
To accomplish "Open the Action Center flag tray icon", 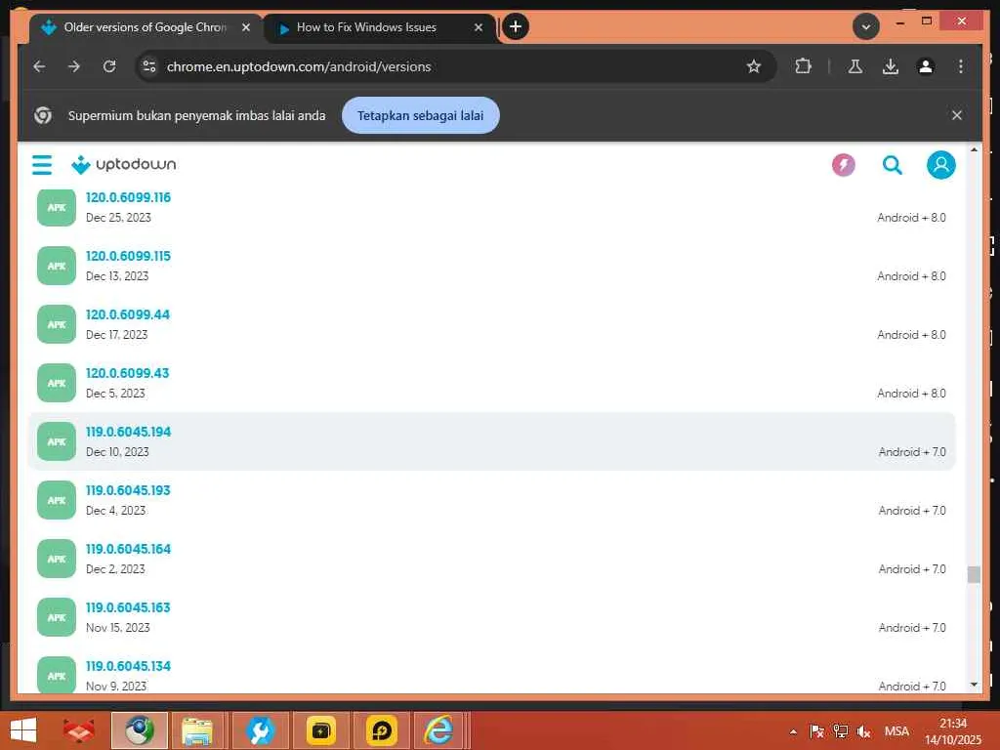I will click(x=817, y=731).
